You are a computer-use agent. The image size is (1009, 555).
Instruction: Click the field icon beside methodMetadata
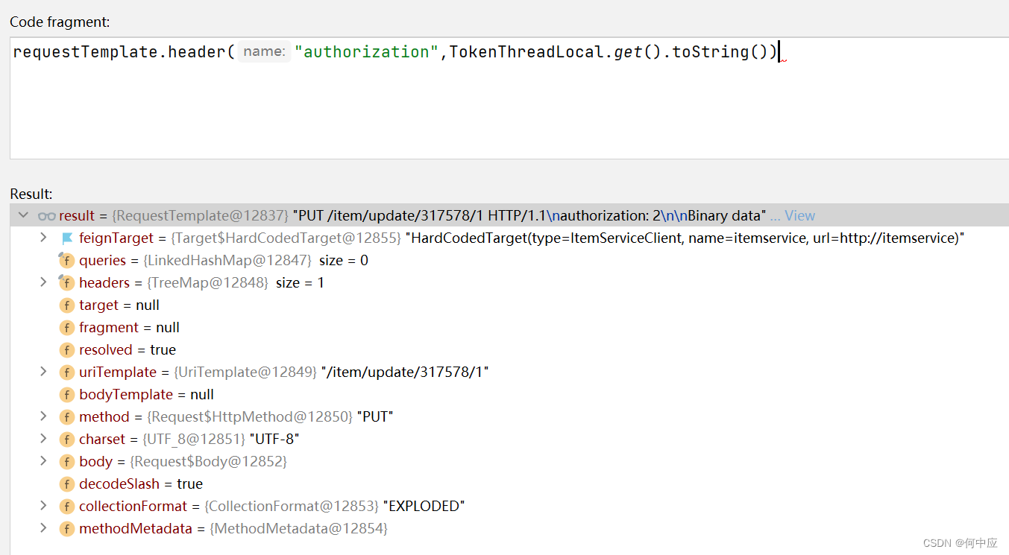point(66,528)
